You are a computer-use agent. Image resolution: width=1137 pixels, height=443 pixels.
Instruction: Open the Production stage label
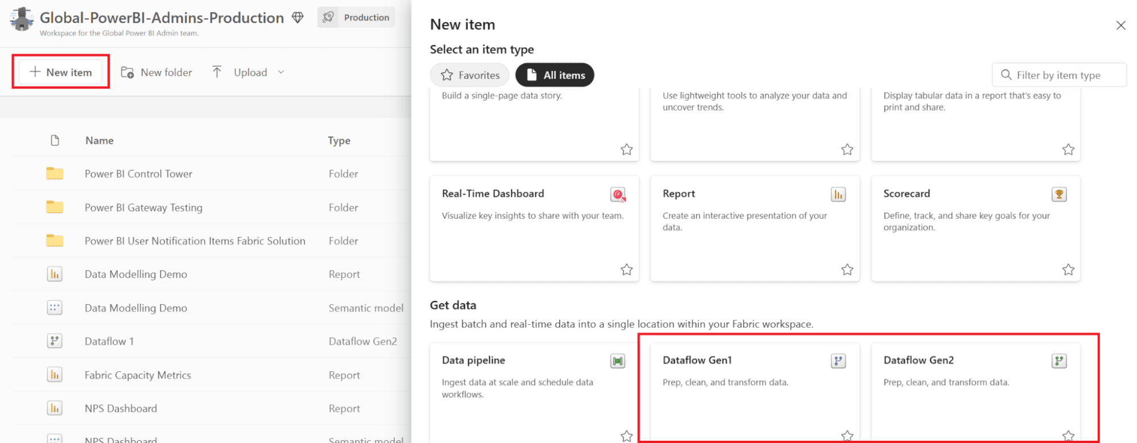[x=357, y=18]
